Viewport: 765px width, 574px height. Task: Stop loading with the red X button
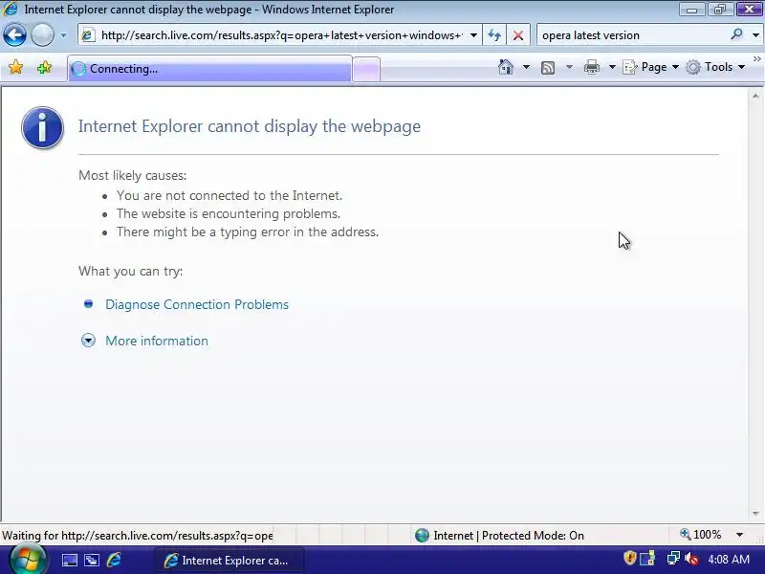pyautogui.click(x=518, y=35)
